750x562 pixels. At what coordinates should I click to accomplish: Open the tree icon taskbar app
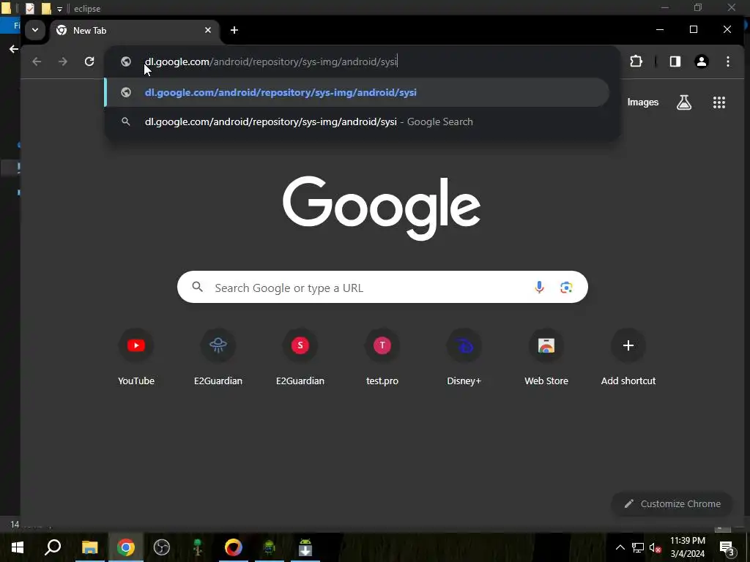[x=198, y=547]
